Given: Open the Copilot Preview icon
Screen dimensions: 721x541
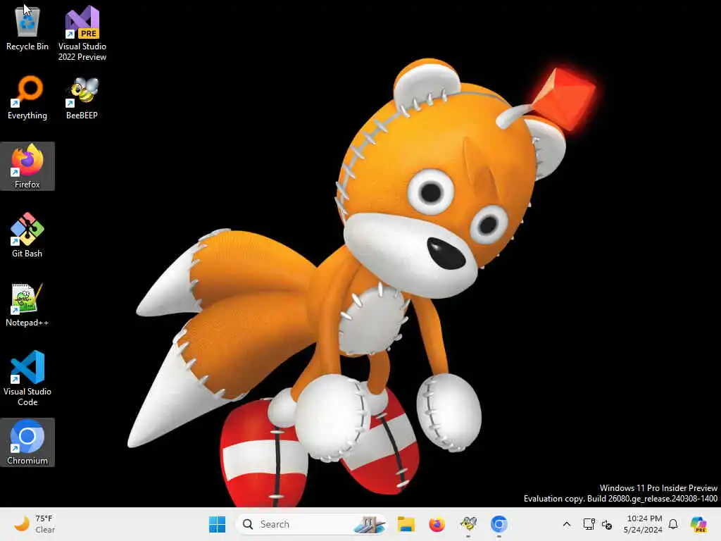Looking at the screenshot, I should 699,524.
